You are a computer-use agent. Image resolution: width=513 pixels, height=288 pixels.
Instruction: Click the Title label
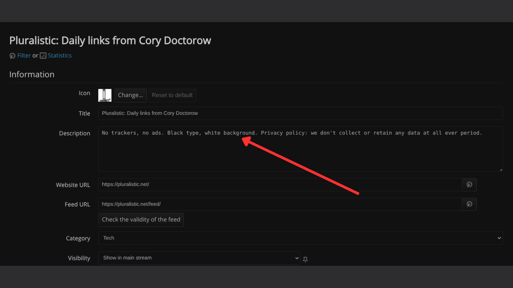pos(84,114)
